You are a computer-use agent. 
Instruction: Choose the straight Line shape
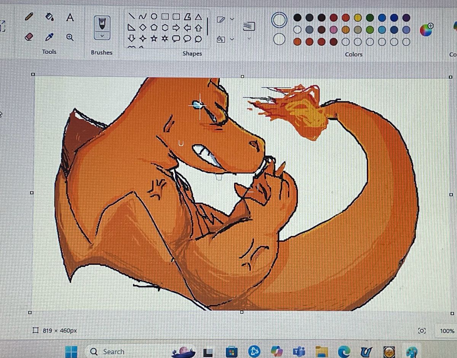131,16
